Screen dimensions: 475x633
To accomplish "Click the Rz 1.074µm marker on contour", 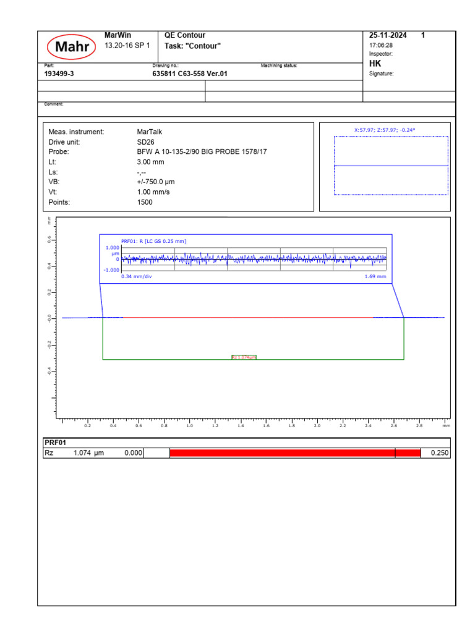I will 244,357.
